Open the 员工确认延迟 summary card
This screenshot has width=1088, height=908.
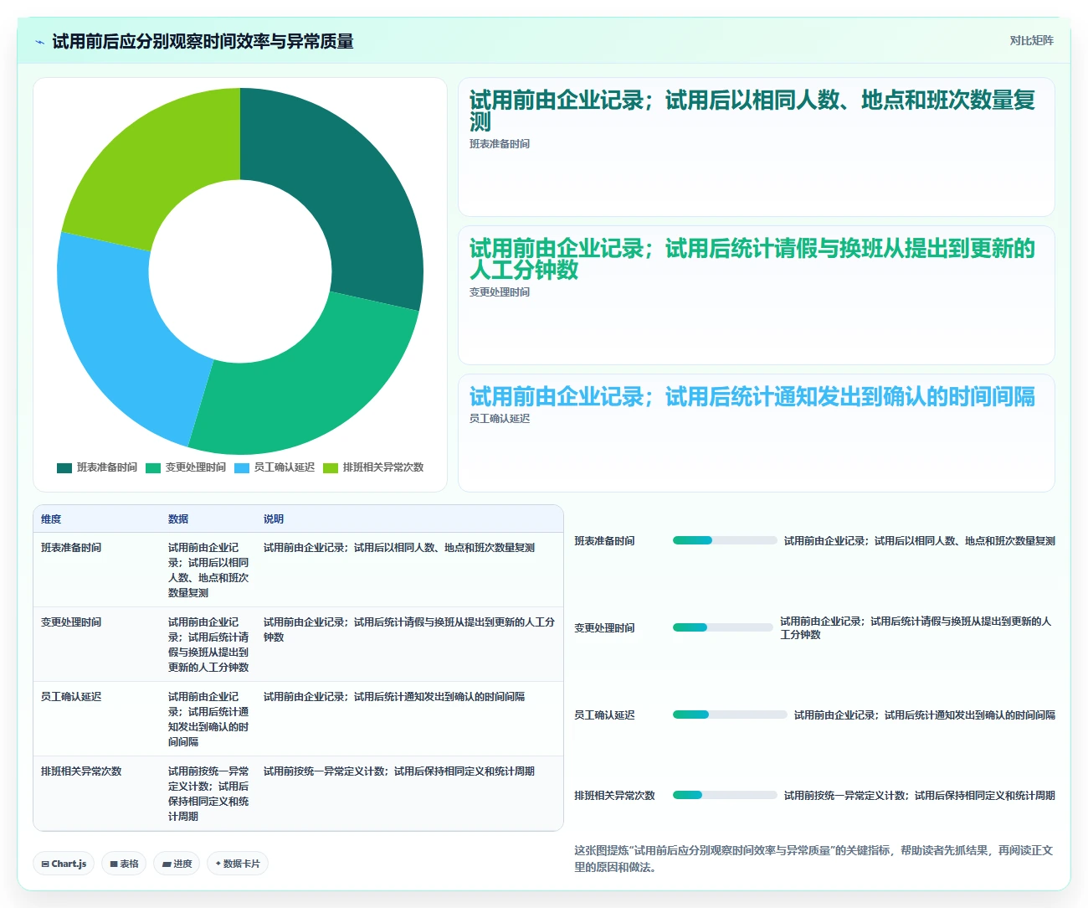tap(757, 433)
